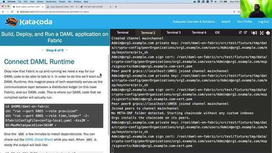Screen dimensions: 272x153
Task: Open terminal in new window icon
Action: point(245,33)
